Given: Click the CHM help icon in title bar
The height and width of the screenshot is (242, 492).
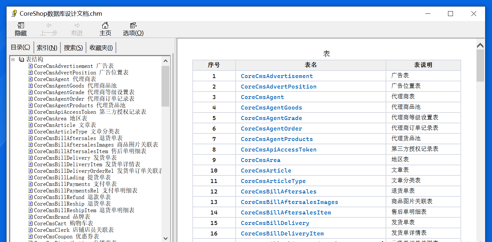Looking at the screenshot, I should pos(14,13).
